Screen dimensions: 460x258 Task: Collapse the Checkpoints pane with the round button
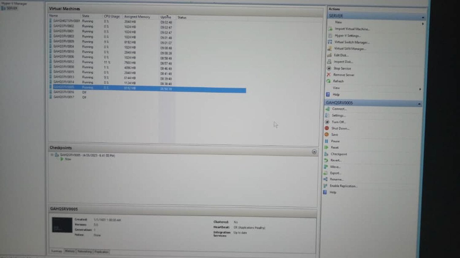[314, 152]
